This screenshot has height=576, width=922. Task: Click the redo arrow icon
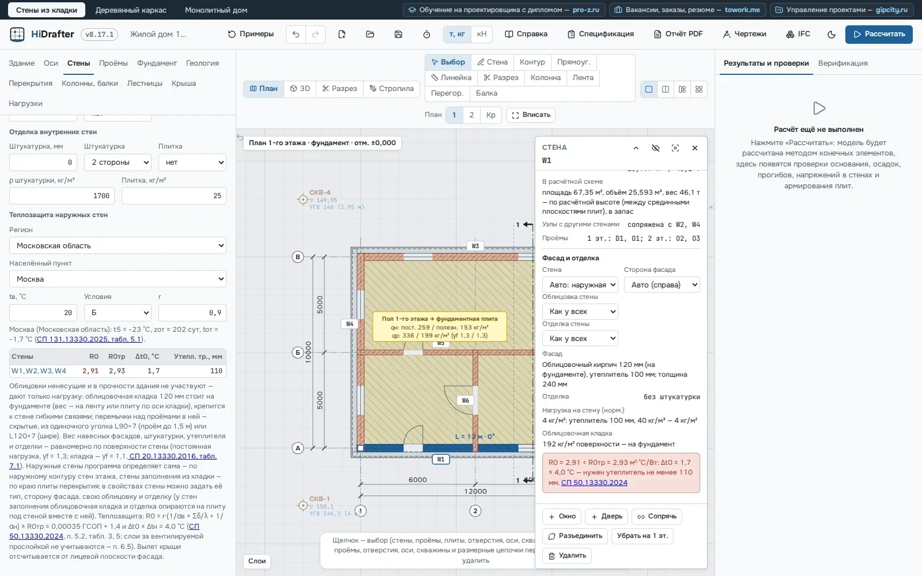click(315, 34)
